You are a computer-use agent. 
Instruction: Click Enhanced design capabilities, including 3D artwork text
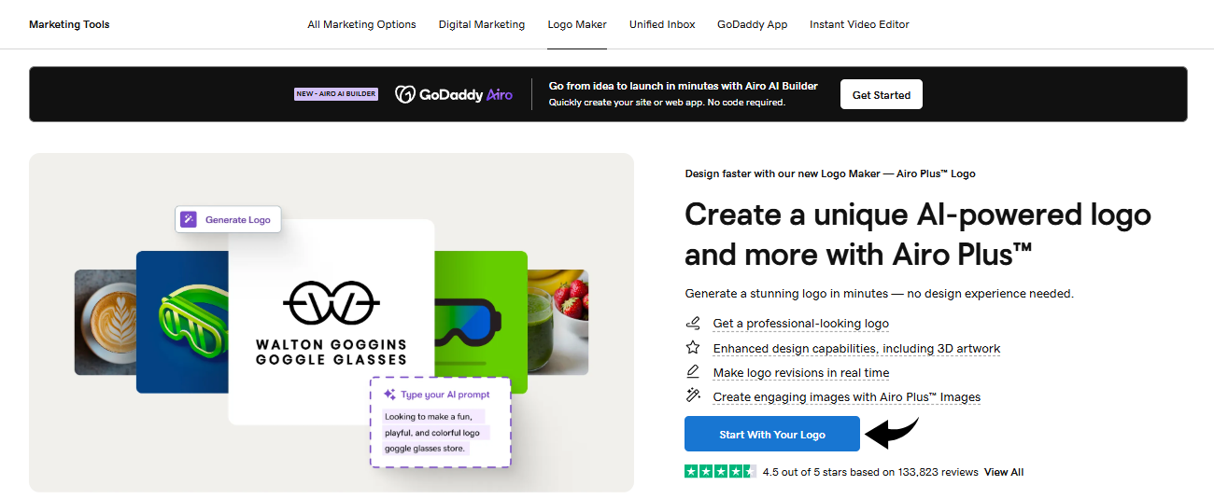click(x=856, y=348)
